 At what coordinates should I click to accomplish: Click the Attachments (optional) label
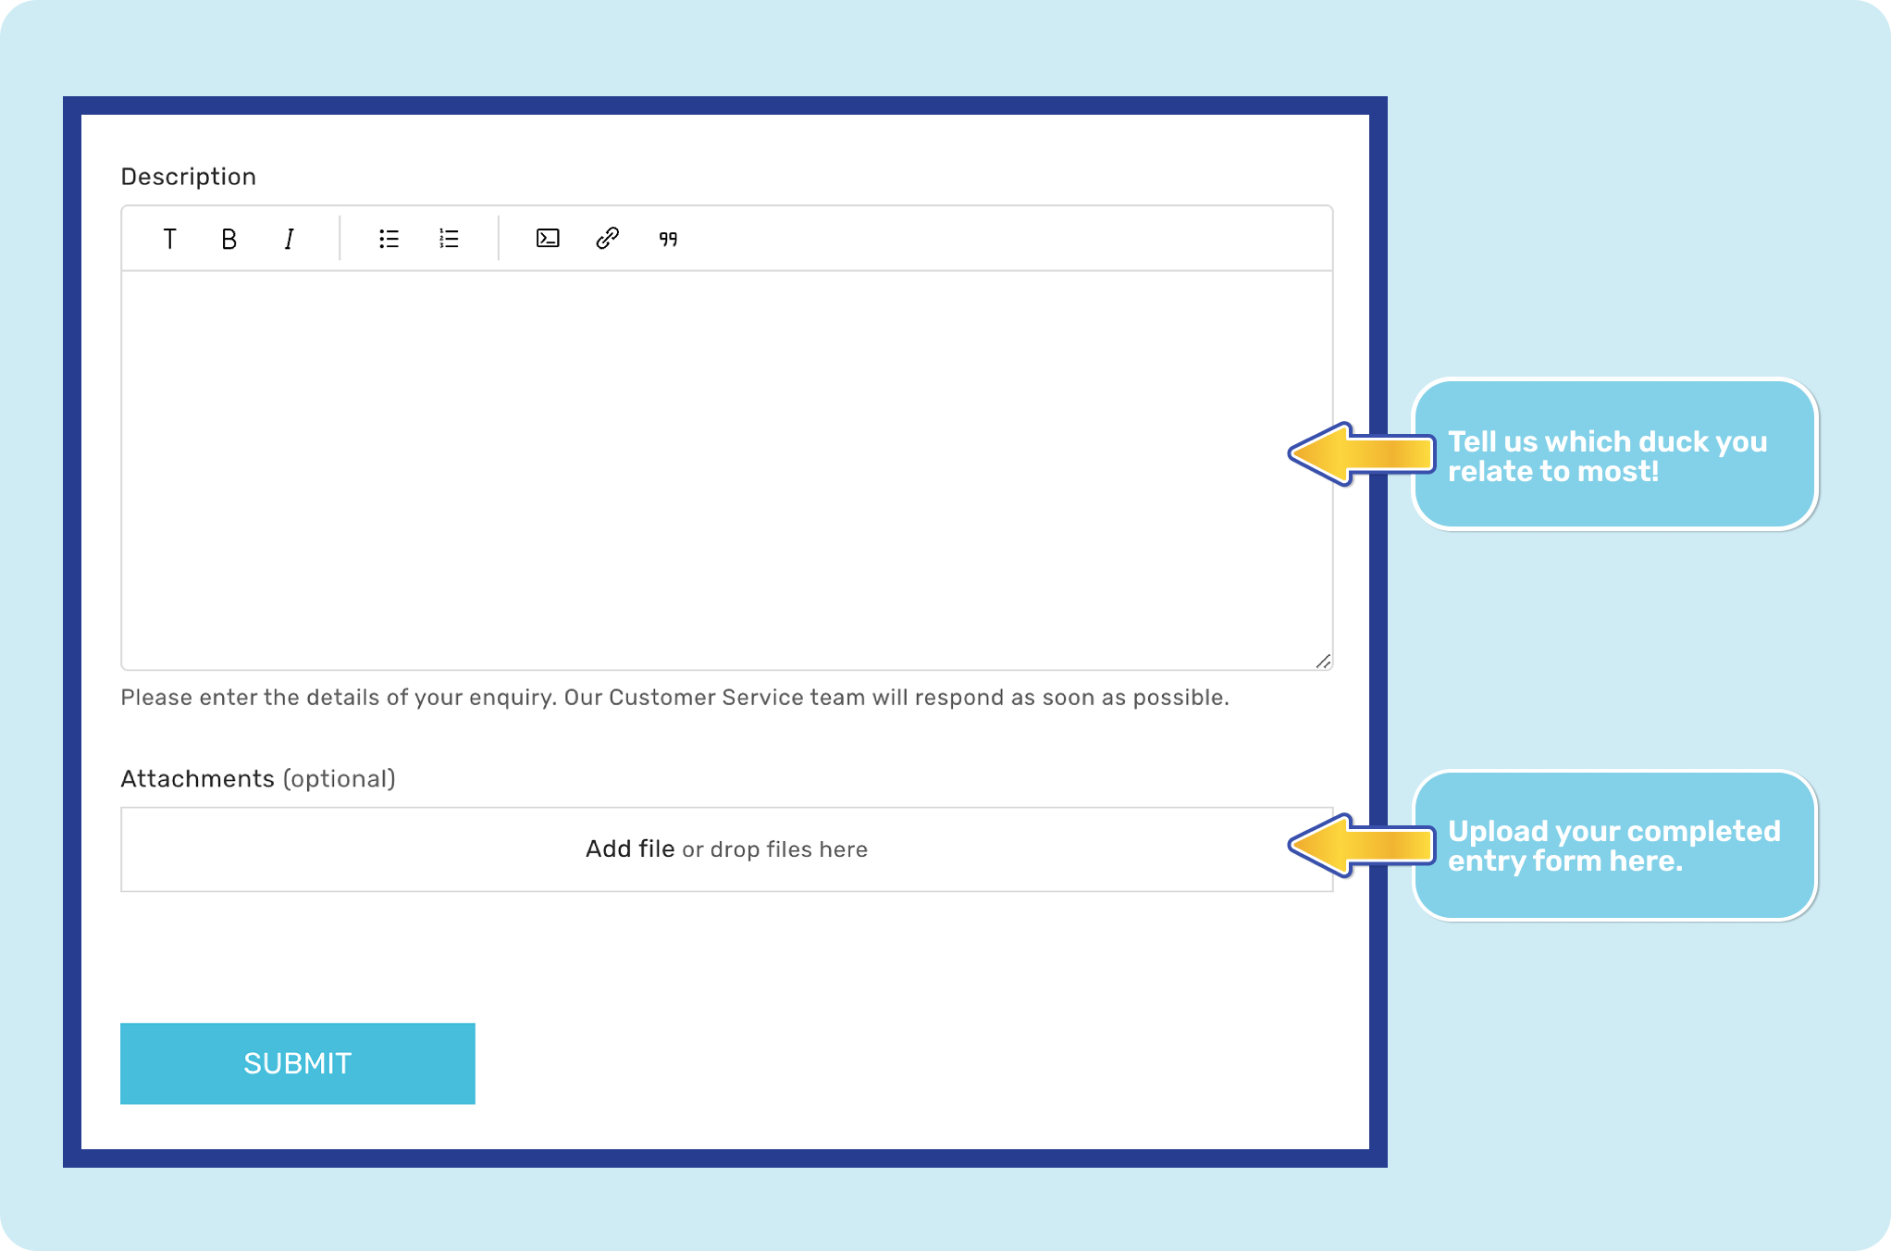(257, 779)
